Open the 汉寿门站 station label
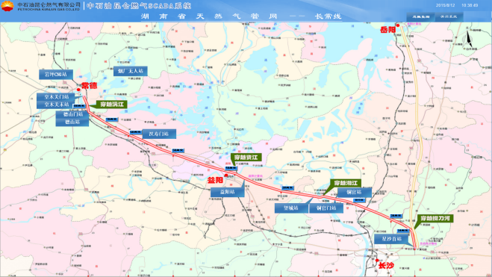Screen dimensions: 492x277 pos(159,134)
